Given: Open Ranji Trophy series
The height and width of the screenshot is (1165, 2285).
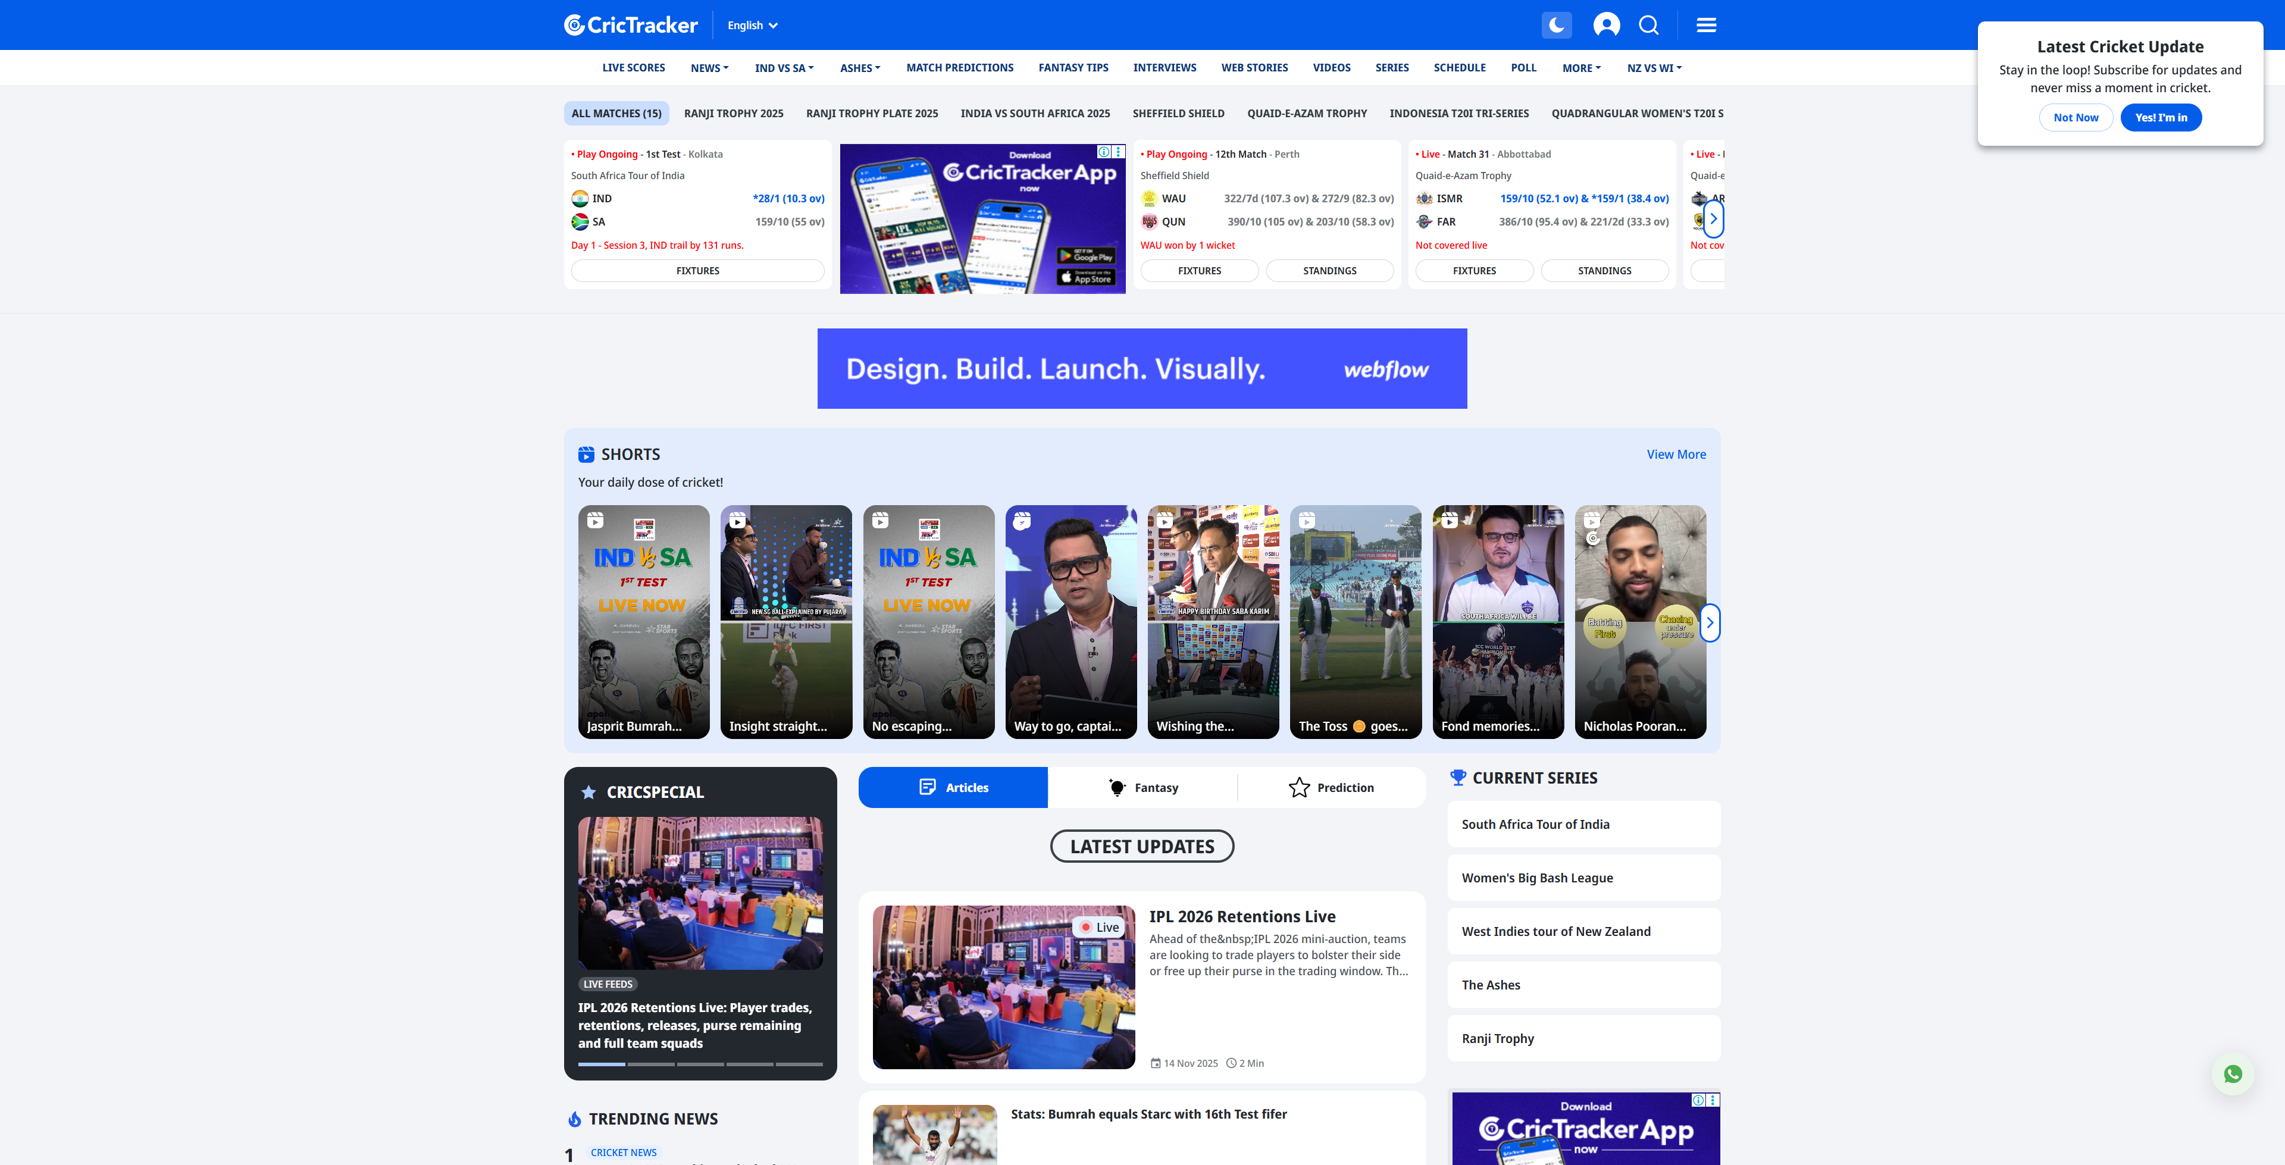Looking at the screenshot, I should tap(1583, 1039).
